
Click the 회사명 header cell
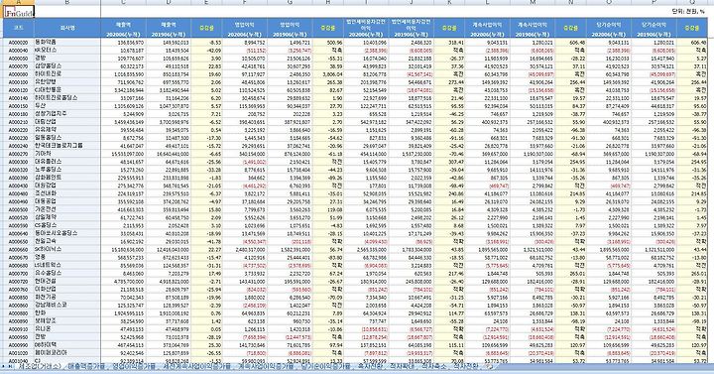point(67,28)
